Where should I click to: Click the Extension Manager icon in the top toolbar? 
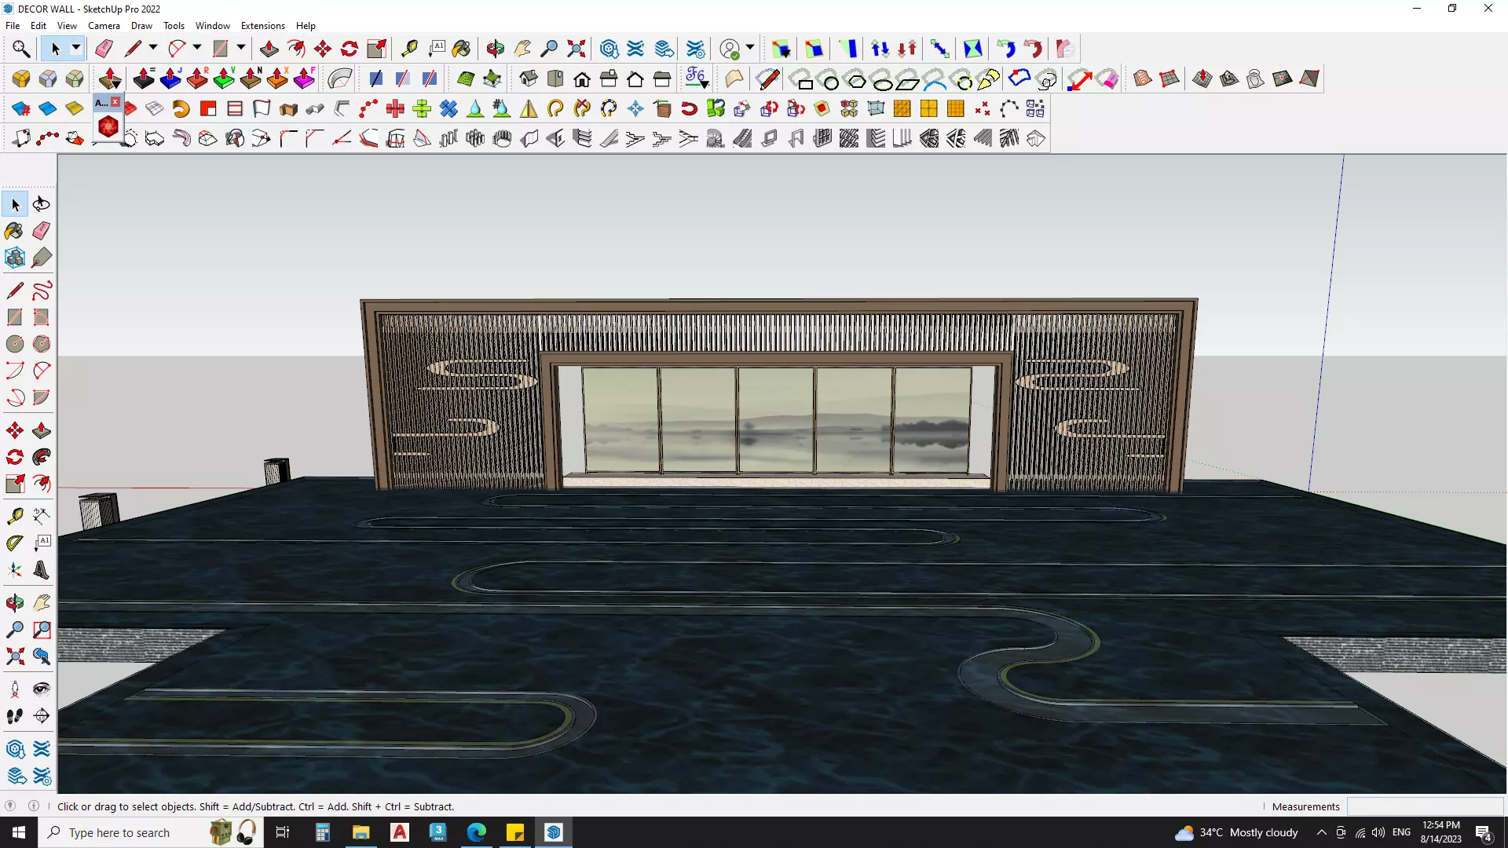(x=697, y=49)
